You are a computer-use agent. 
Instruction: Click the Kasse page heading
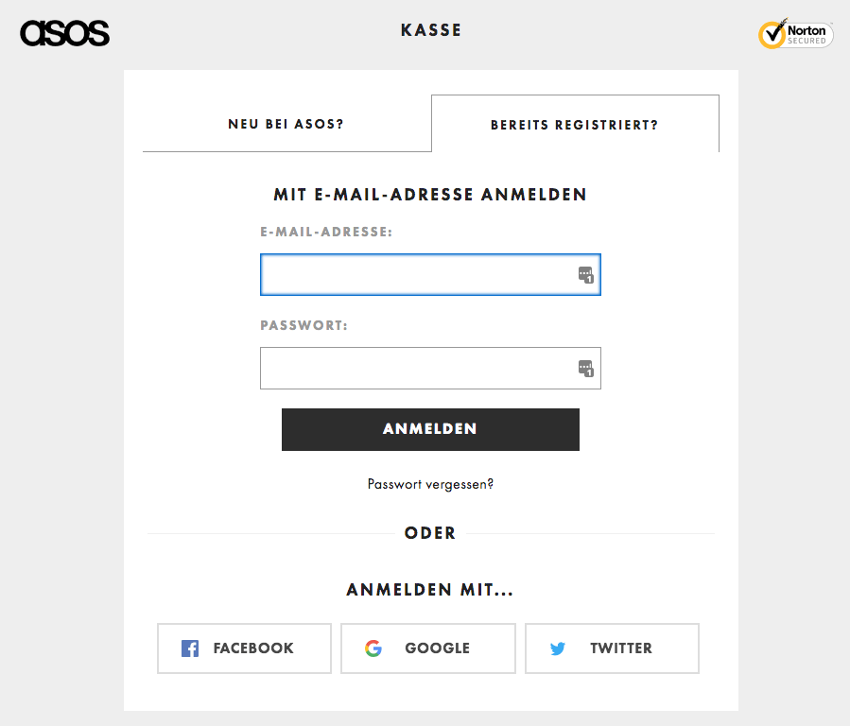(431, 30)
